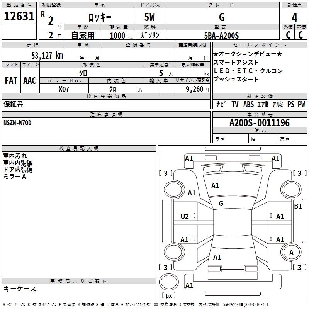Click spare tire circle above レス

[x=169, y=282]
